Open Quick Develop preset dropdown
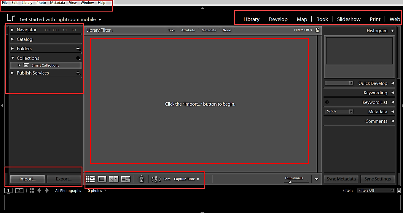 coord(339,83)
